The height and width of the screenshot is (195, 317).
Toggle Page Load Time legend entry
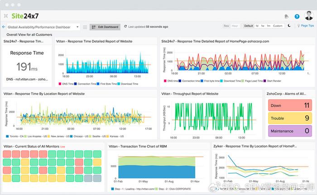coord(252,81)
